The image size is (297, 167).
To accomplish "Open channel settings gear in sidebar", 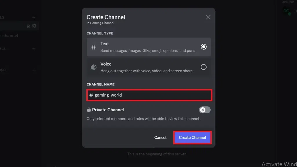I will [x=34, y=26].
